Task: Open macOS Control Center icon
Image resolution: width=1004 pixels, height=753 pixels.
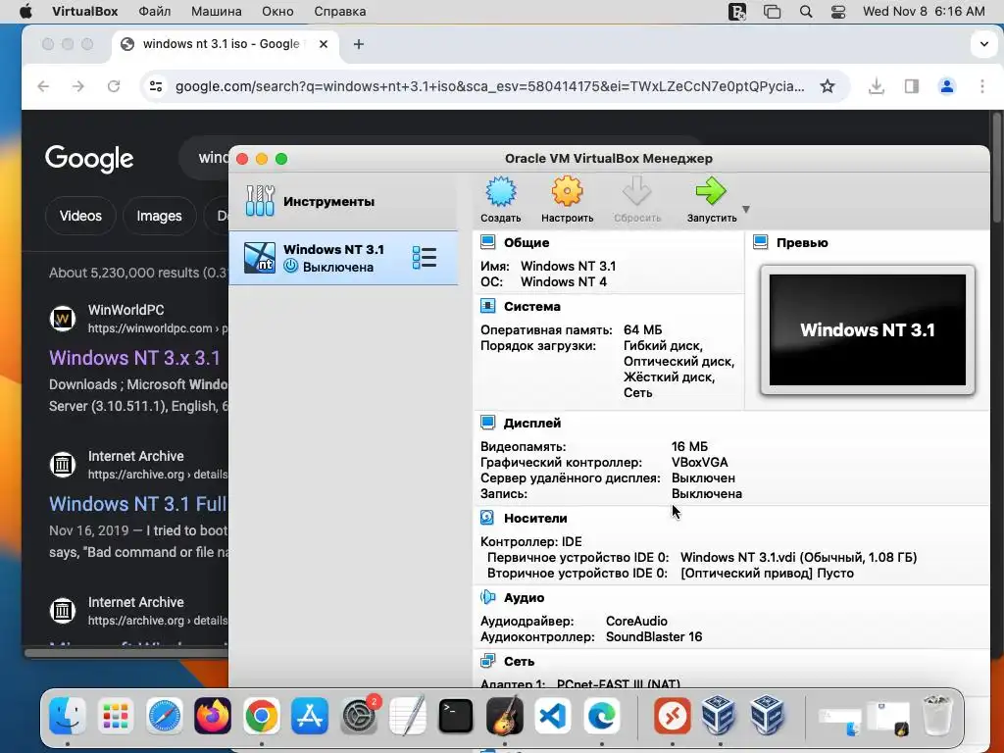Action: click(838, 12)
